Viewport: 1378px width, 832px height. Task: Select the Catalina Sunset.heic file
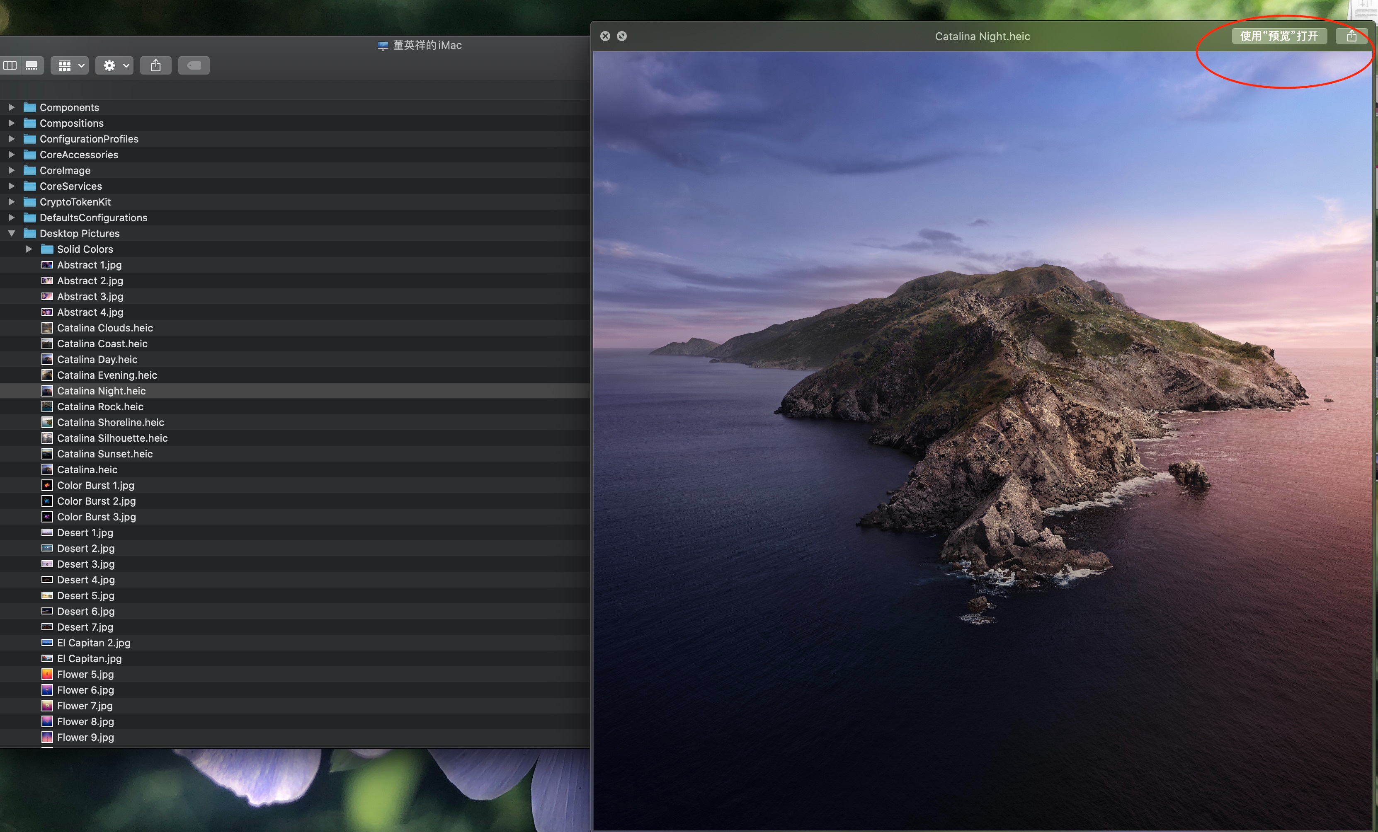pyautogui.click(x=104, y=454)
